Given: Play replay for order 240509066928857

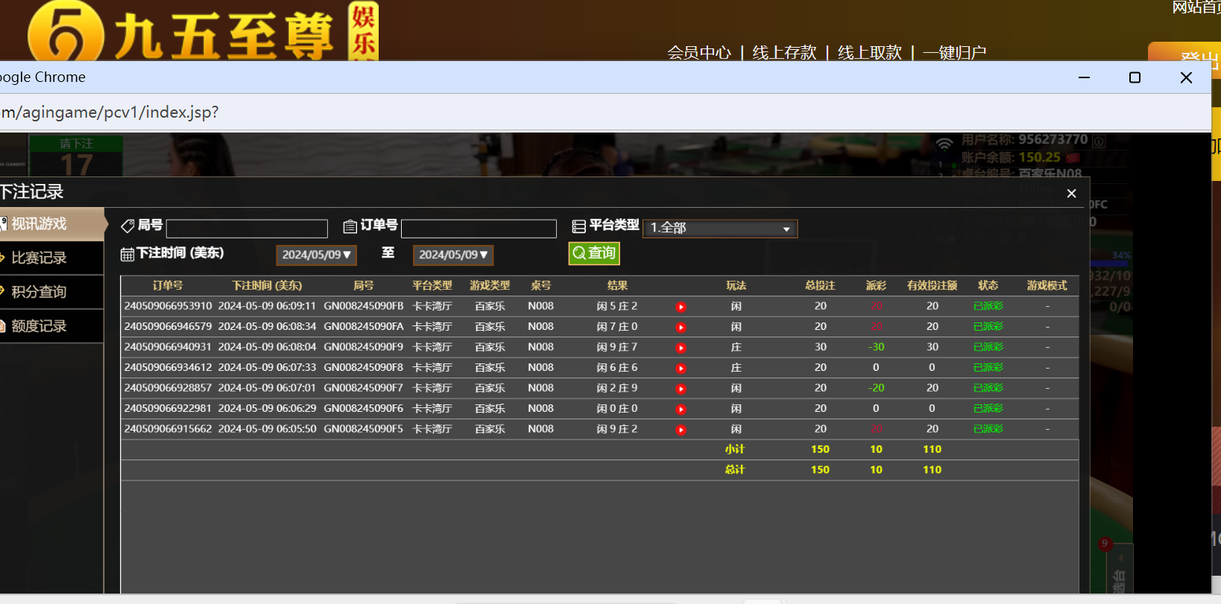Looking at the screenshot, I should [x=681, y=389].
